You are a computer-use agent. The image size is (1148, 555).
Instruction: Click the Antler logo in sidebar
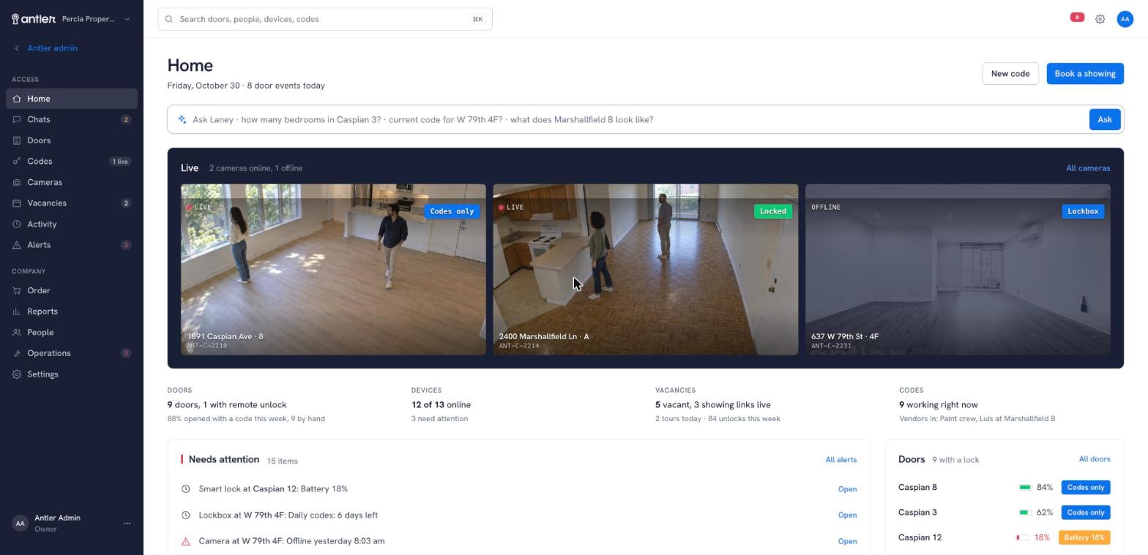pos(34,19)
